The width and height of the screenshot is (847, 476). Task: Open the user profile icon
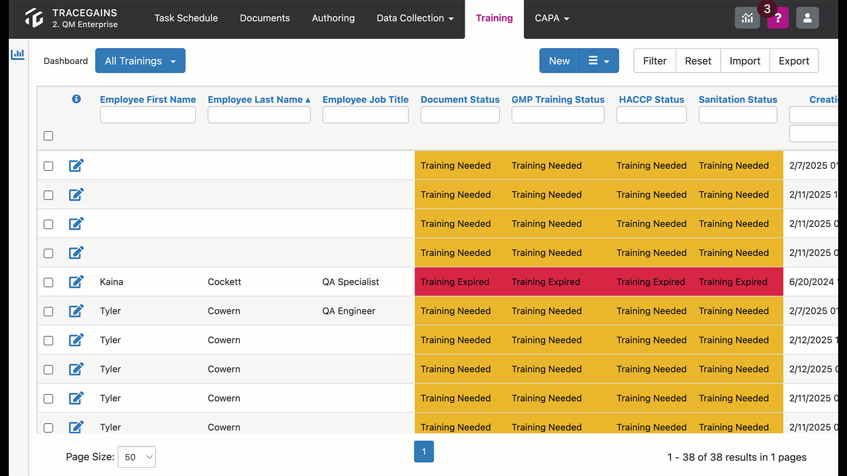click(807, 18)
